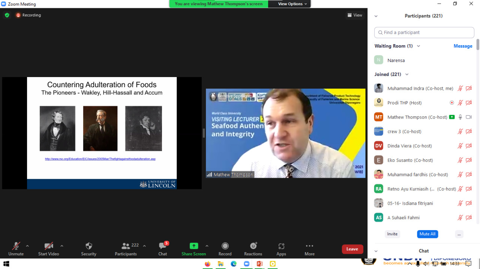Click the green Share Screen icon
The height and width of the screenshot is (269, 480).
pyautogui.click(x=193, y=246)
